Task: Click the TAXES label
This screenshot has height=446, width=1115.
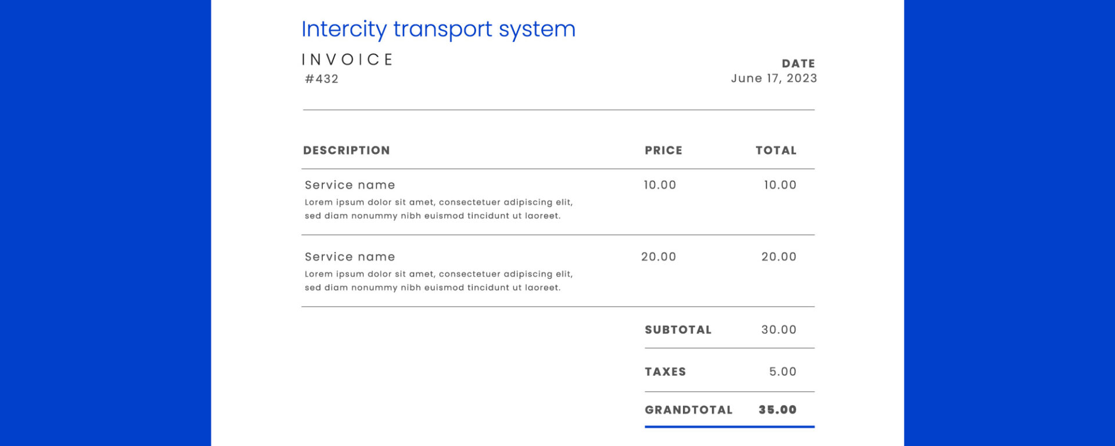Action: click(665, 372)
